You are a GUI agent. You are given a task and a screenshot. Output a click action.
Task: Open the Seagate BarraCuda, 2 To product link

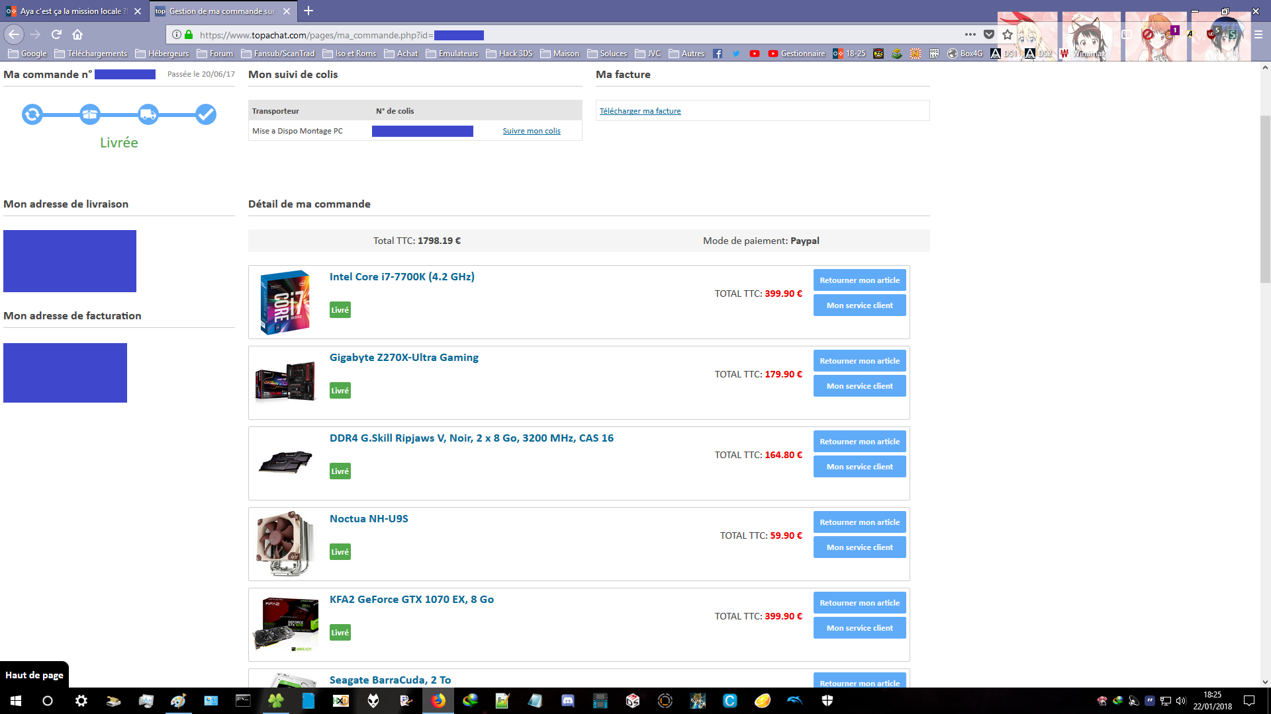pos(390,680)
